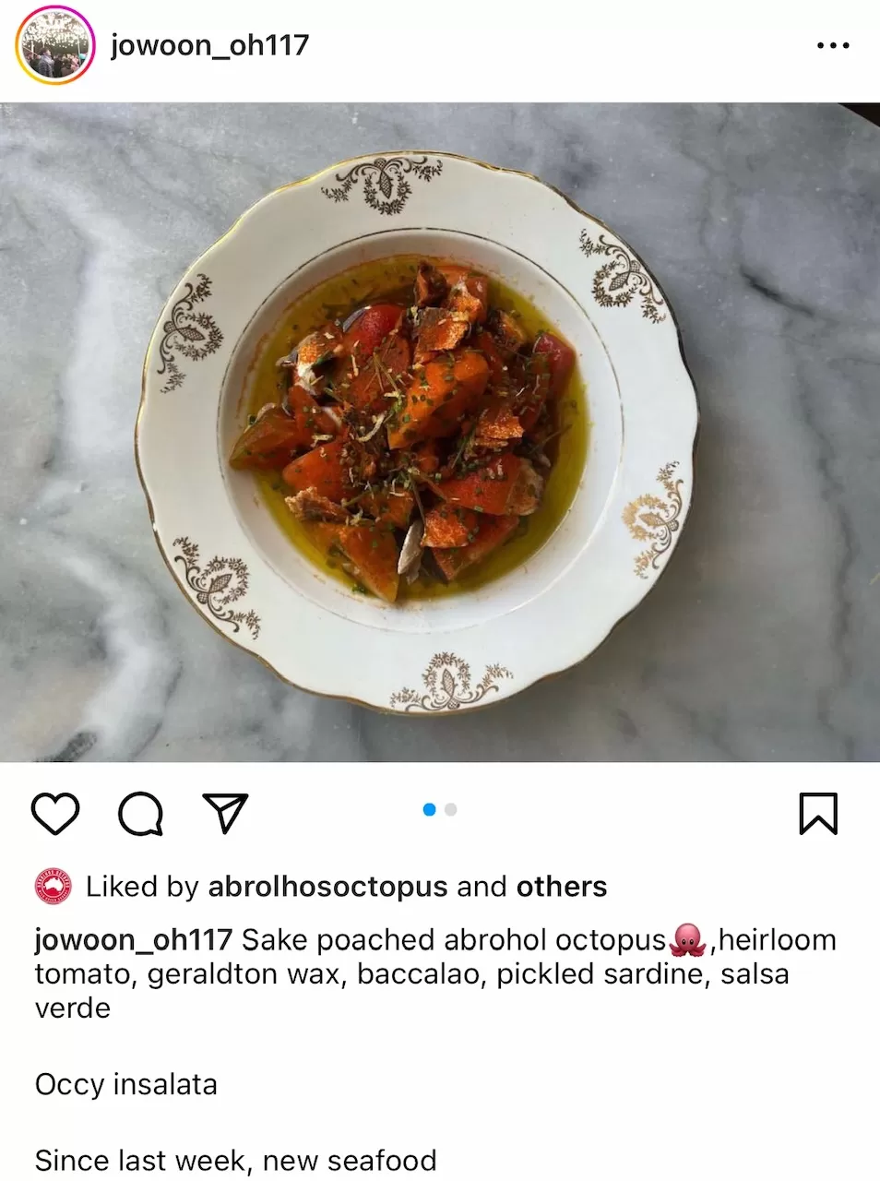
Task: Switch to the second carousel dot
Action: [451, 809]
